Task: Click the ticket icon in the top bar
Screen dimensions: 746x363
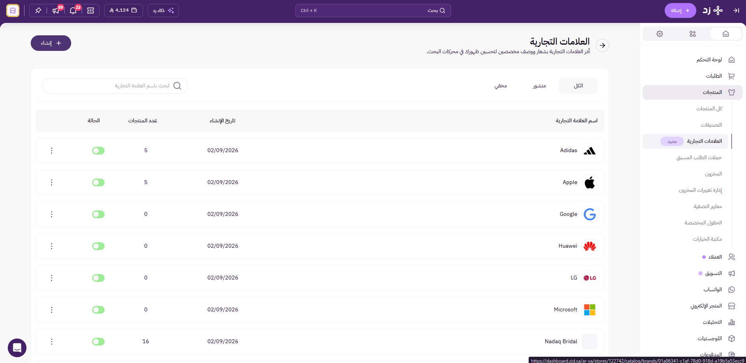Action: pos(91,10)
